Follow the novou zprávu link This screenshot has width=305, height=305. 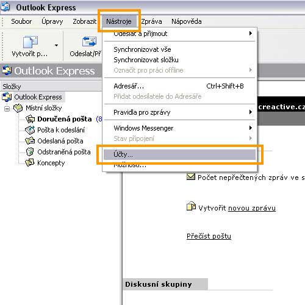pos(252,208)
